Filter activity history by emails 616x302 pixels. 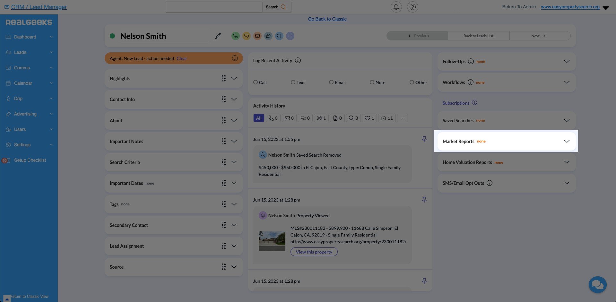click(289, 118)
